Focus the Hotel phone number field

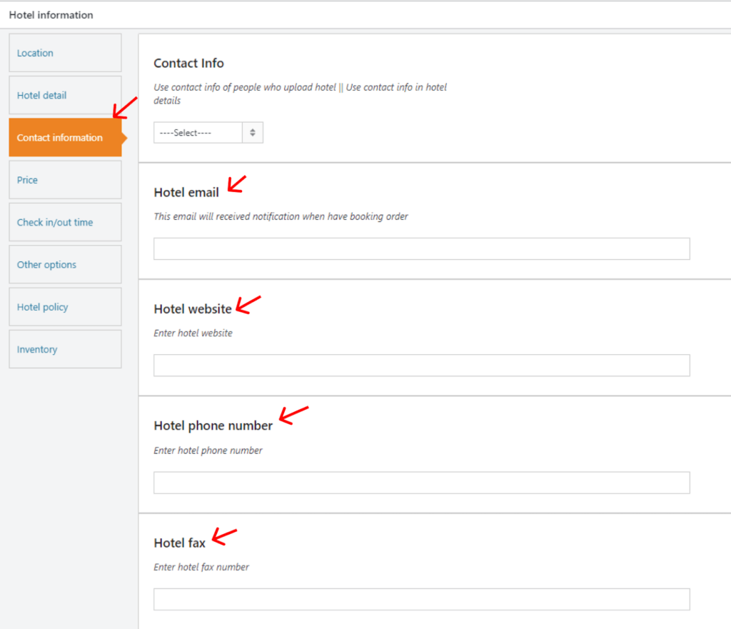421,483
